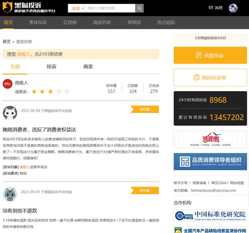Click the 首页 breadcrumb link
Image resolution: width=249 pixels, height=233 pixels.
pyautogui.click(x=7, y=42)
